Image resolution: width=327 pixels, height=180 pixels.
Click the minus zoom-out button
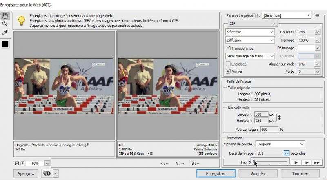(x=17, y=163)
